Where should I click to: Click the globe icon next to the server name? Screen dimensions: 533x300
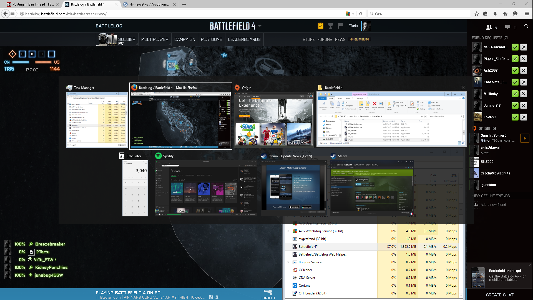click(x=217, y=297)
